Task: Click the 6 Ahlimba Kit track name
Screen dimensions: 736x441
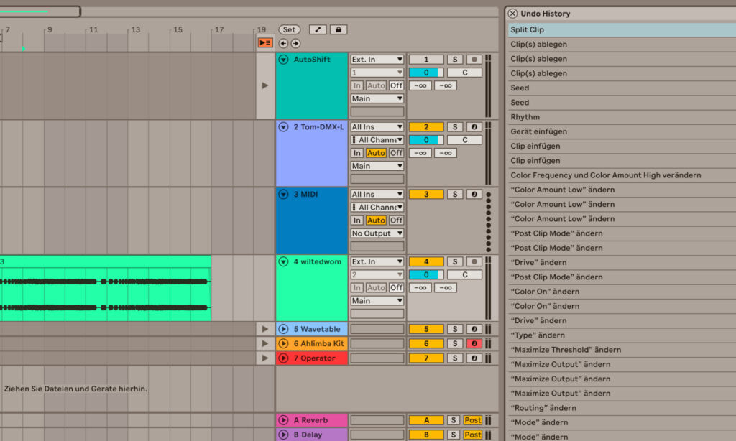Action: click(318, 344)
